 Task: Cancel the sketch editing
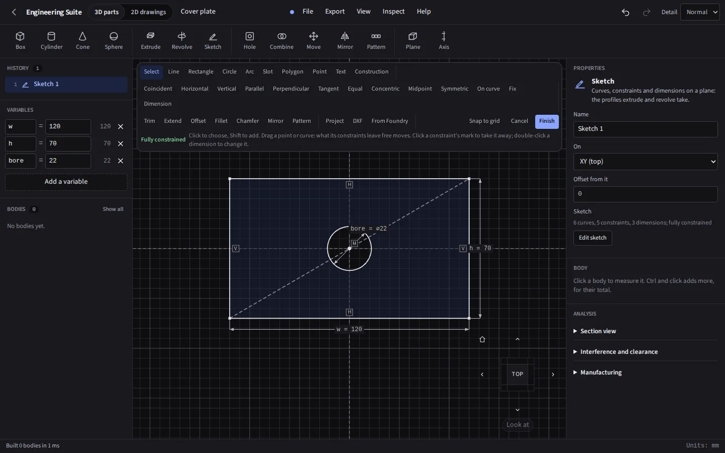click(x=519, y=121)
